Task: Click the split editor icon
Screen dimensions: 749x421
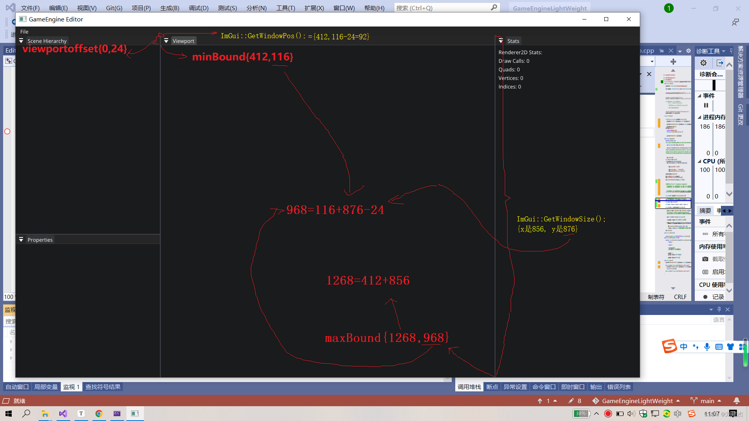Action: coord(673,62)
